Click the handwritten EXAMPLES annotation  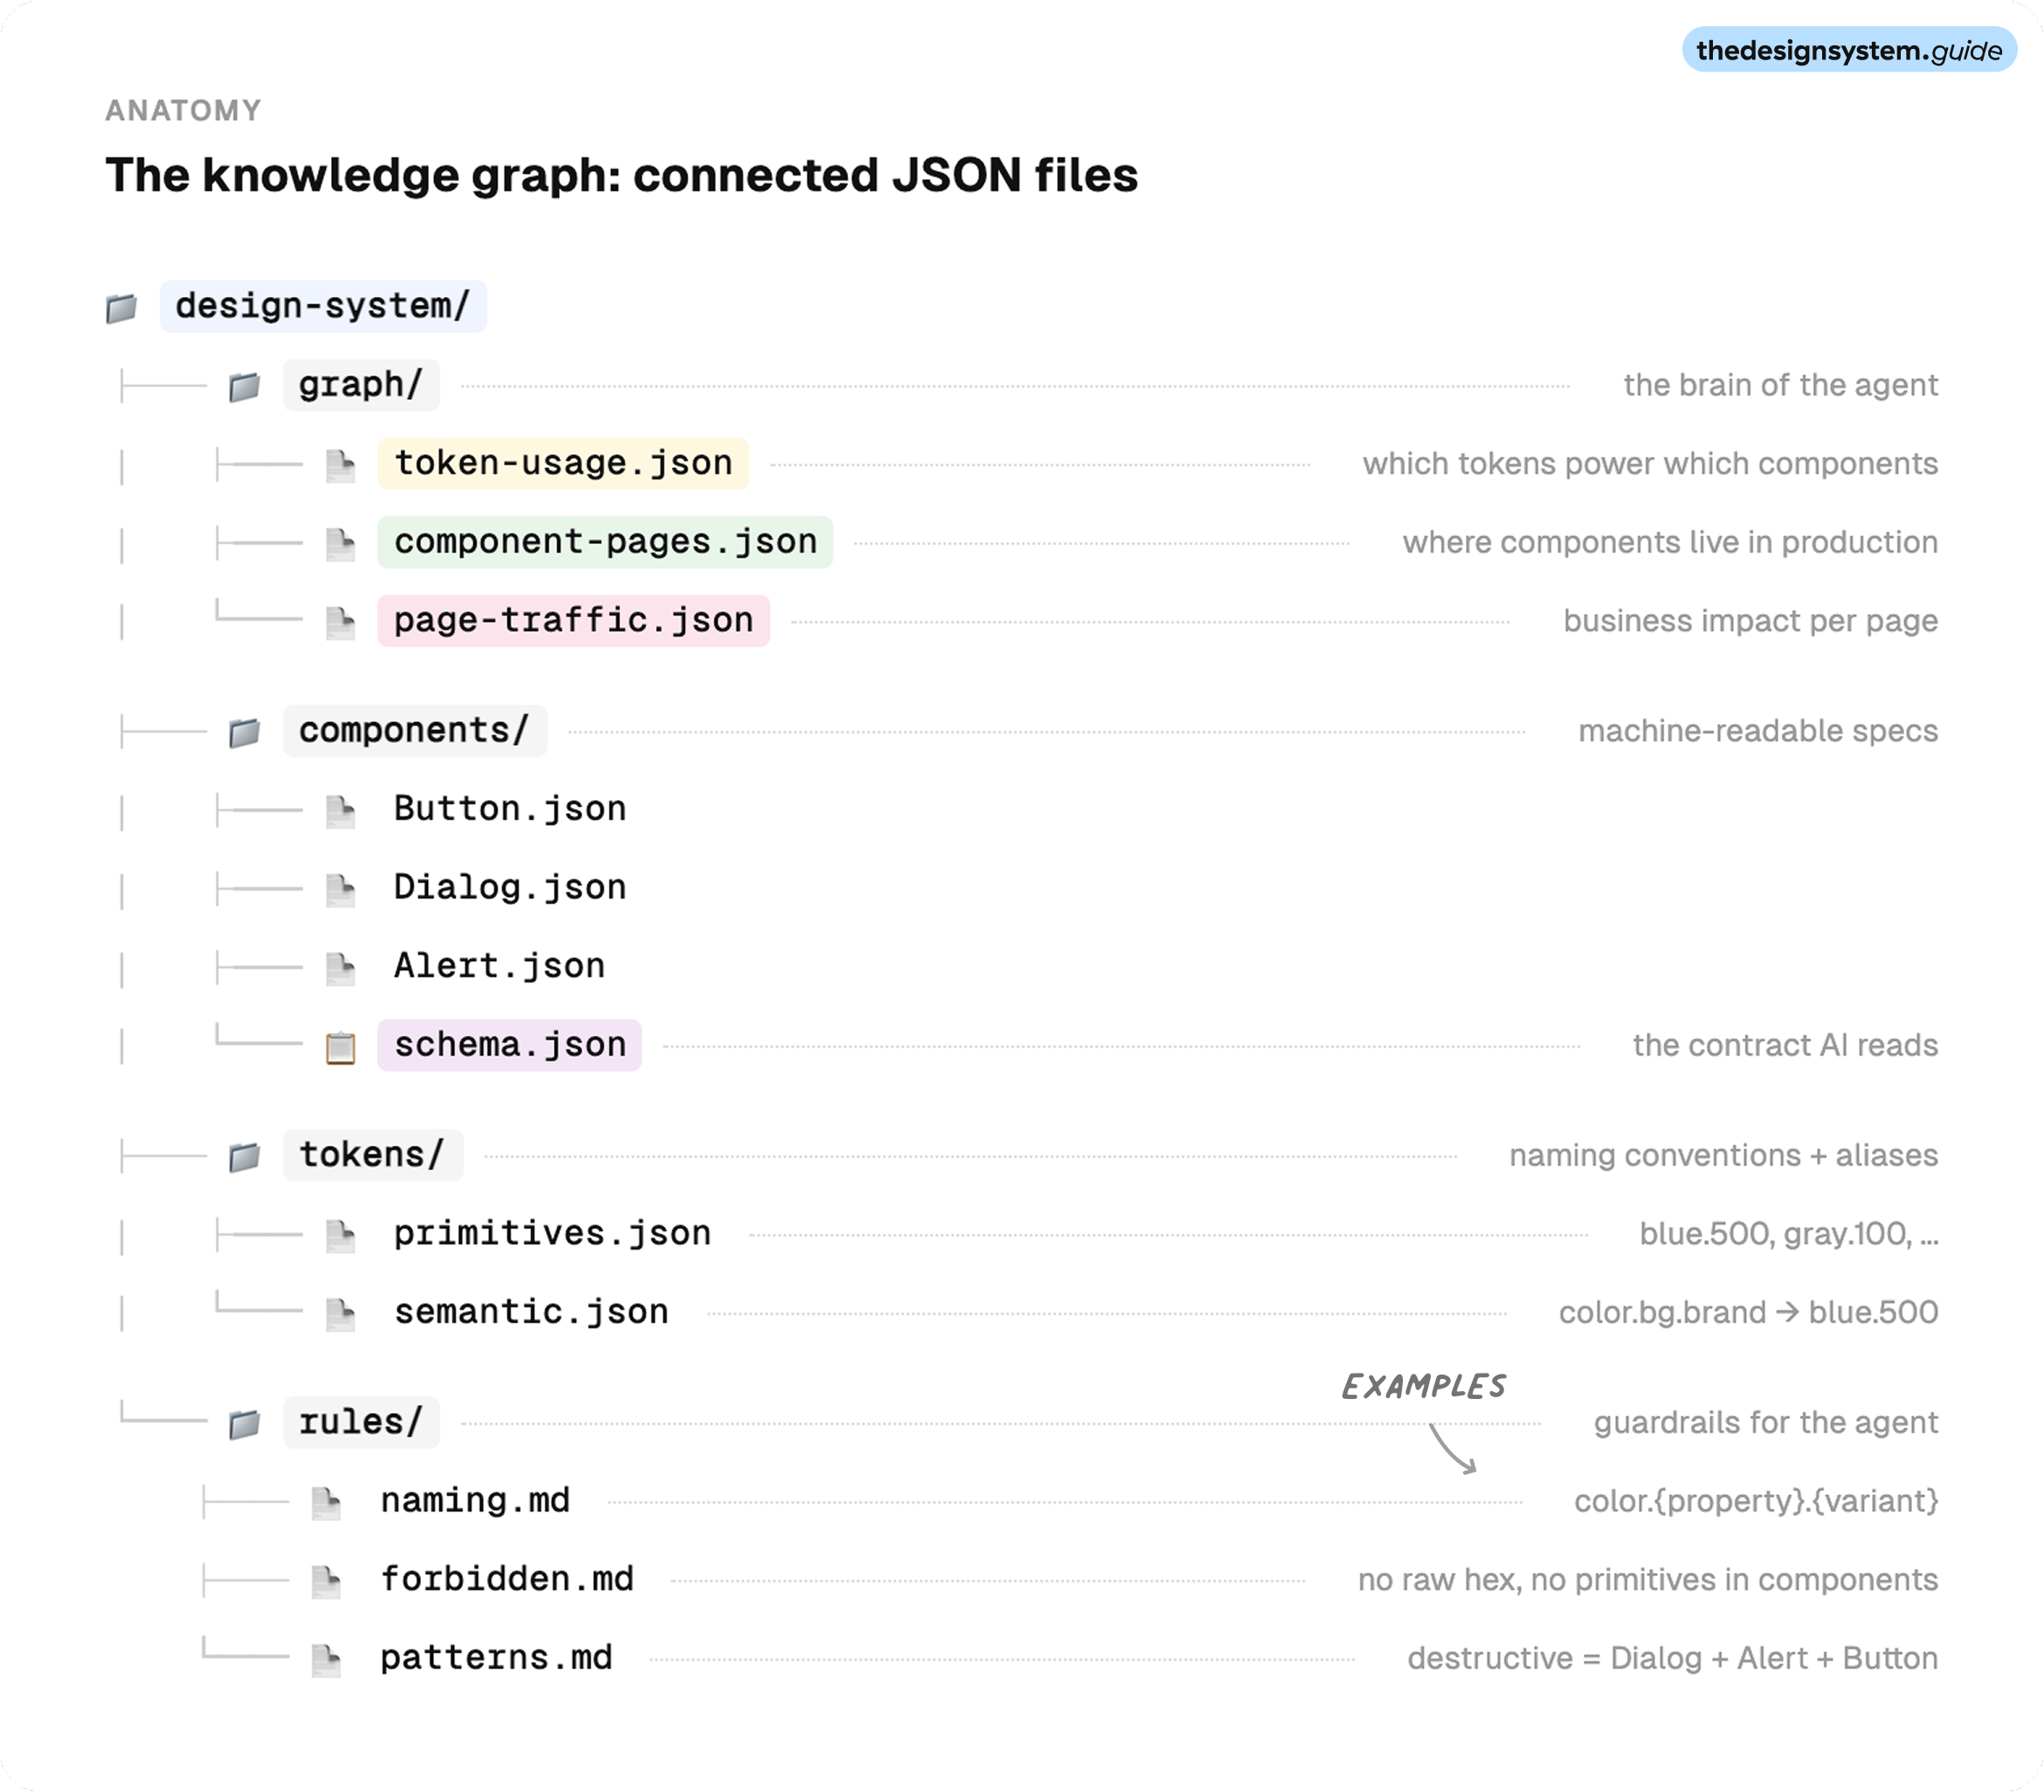[1423, 1387]
